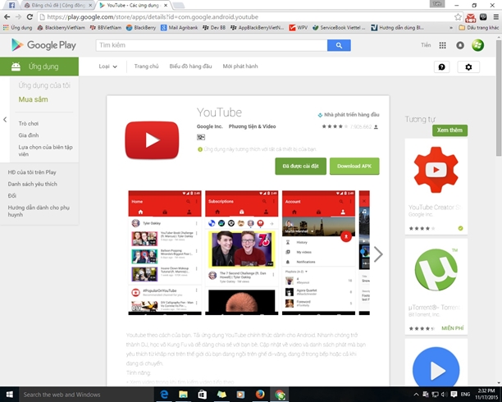Image resolution: width=502 pixels, height=402 pixels.
Task: Open Biểu đồ hàng đầu tab
Action: point(190,66)
